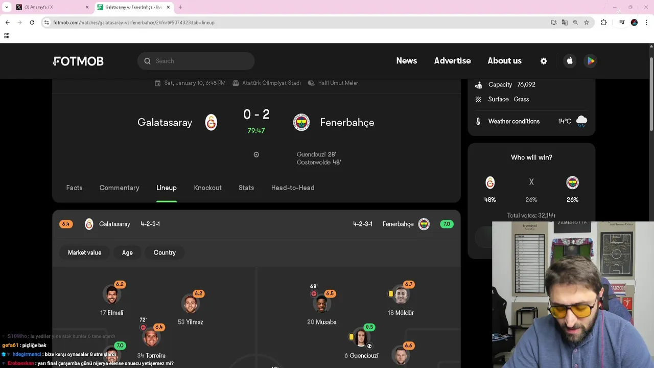Click referee Halil Umut Meler
Viewport: 654px width, 368px height.
333,83
